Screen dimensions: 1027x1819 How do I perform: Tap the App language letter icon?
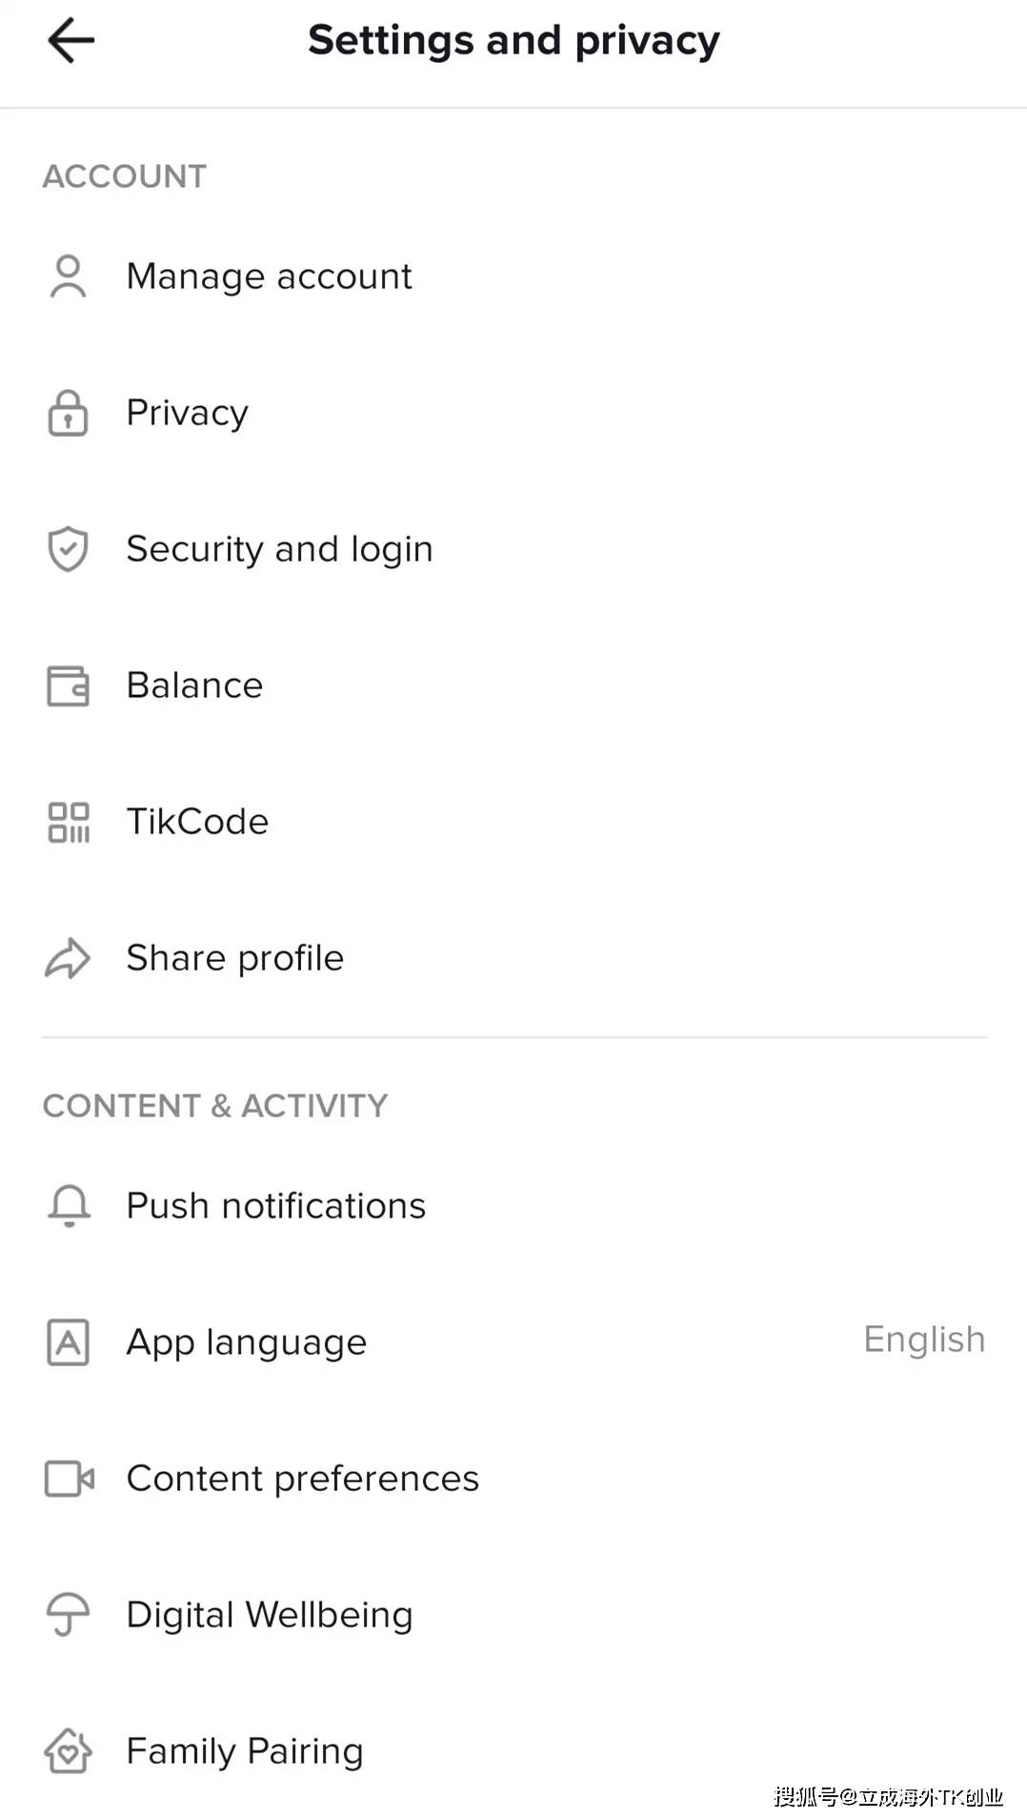[68, 1342]
